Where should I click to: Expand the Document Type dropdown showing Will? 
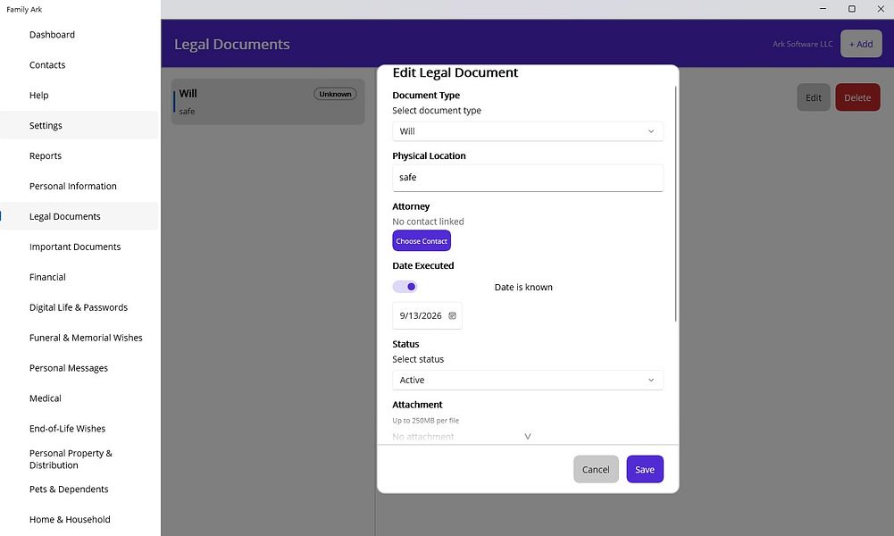coord(528,131)
